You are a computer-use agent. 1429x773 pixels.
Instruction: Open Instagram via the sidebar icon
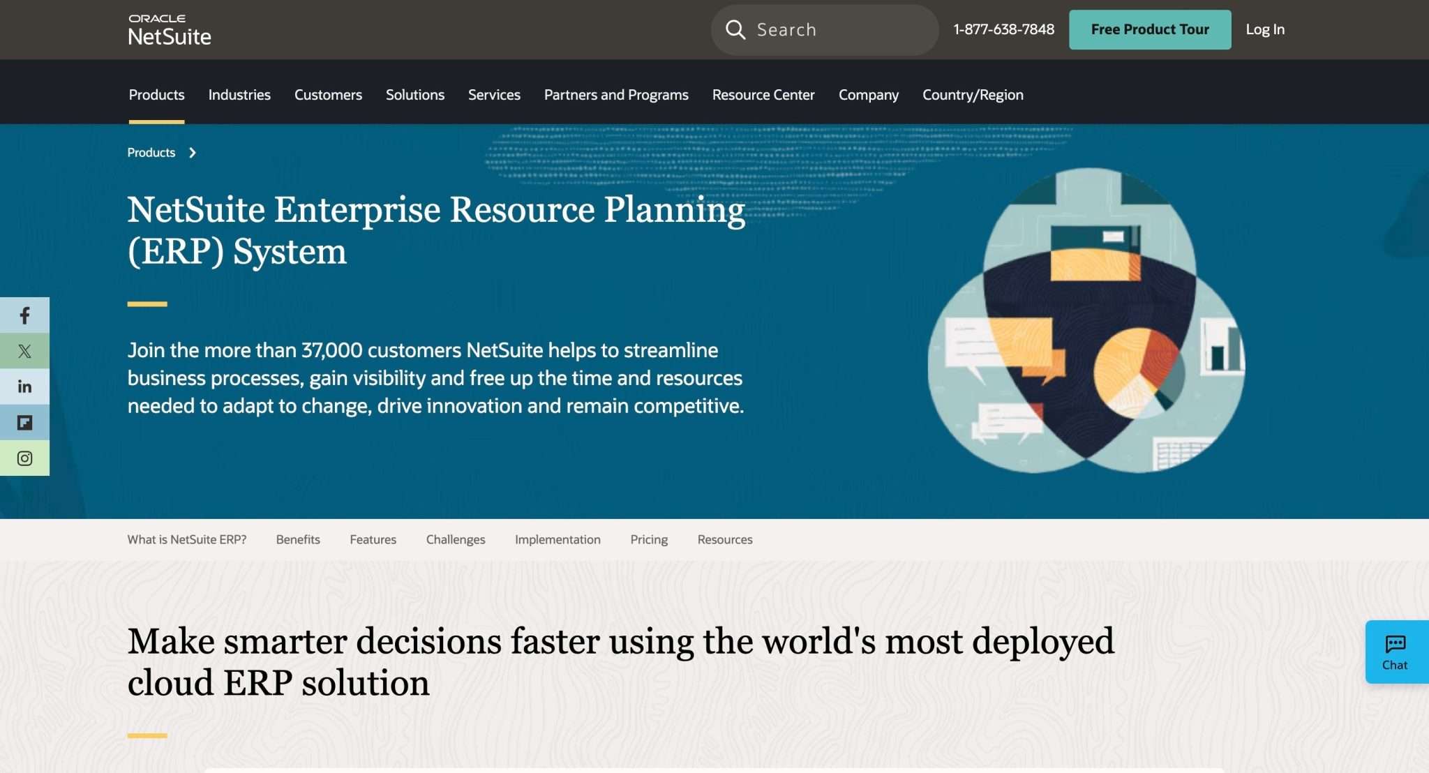(24, 458)
